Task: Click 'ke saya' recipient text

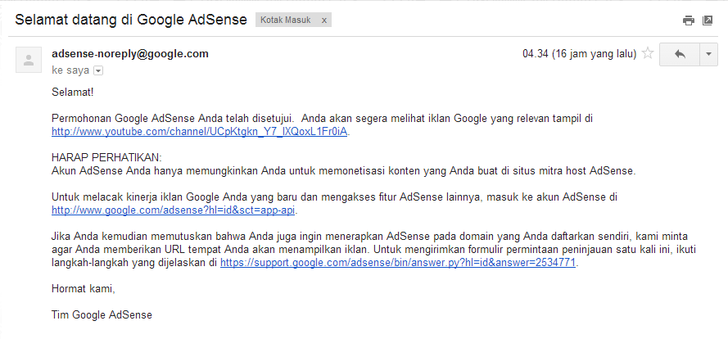Action: click(70, 70)
